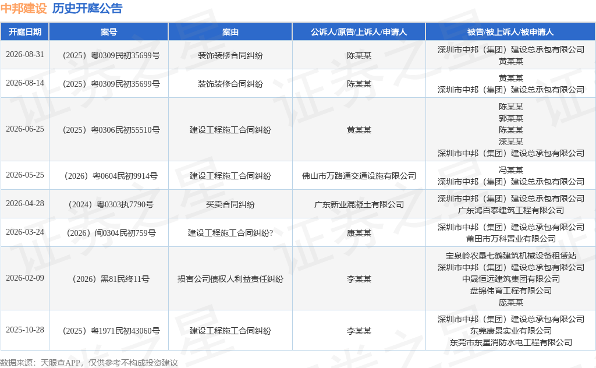
Task: Click the 公诉人/原告/上诉人/申请人 header
Action: coord(359,32)
